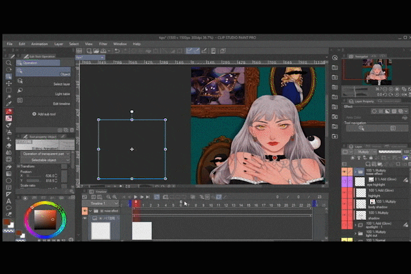Screen dimensions: 411x274
Task: Open the Selectable object dropdown
Action: (x=45, y=160)
